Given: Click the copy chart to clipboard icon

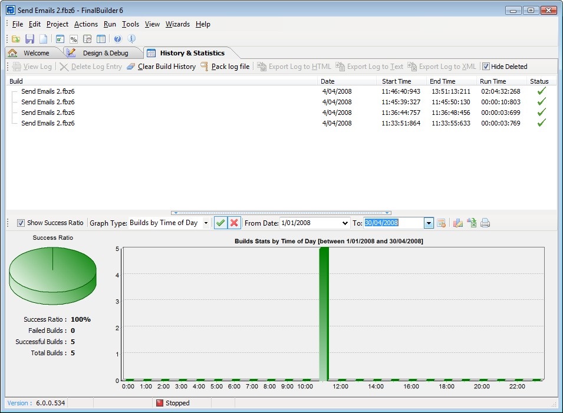Looking at the screenshot, I should tap(457, 223).
